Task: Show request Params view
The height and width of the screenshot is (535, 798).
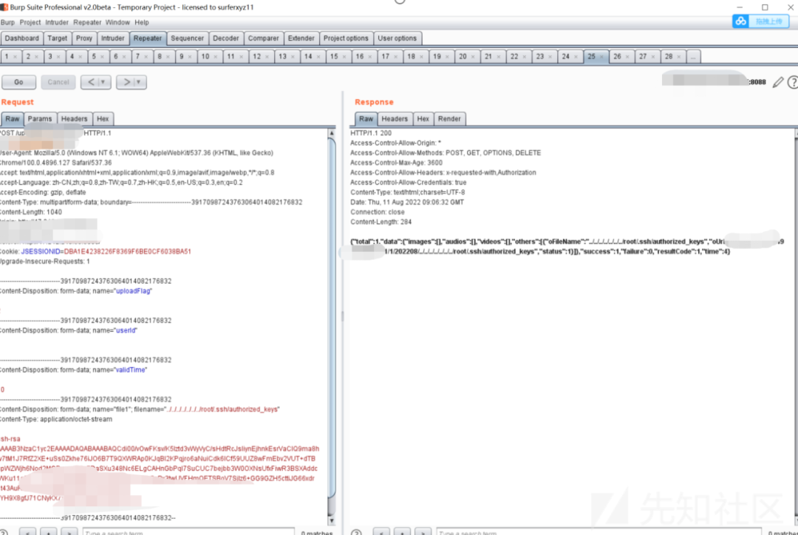Action: (x=40, y=119)
